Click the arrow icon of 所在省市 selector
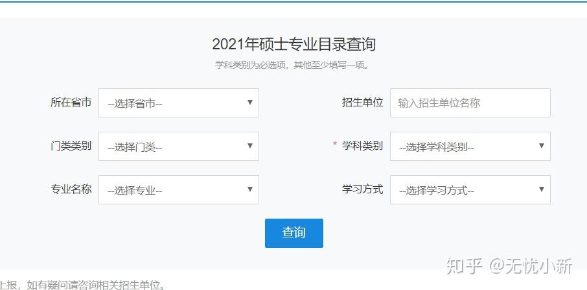Viewport: 587px width, 290px height. pyautogui.click(x=249, y=103)
